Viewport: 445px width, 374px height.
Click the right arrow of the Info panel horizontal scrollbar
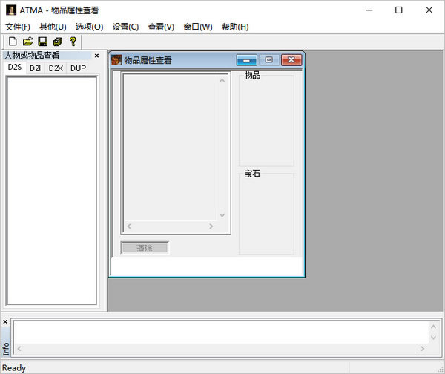(422, 349)
